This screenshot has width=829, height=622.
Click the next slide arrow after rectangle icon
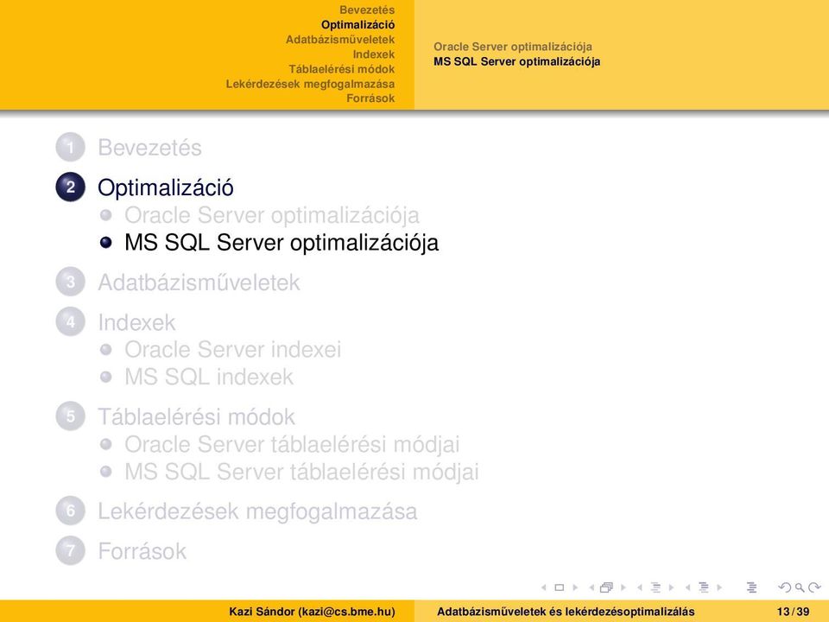[575, 587]
